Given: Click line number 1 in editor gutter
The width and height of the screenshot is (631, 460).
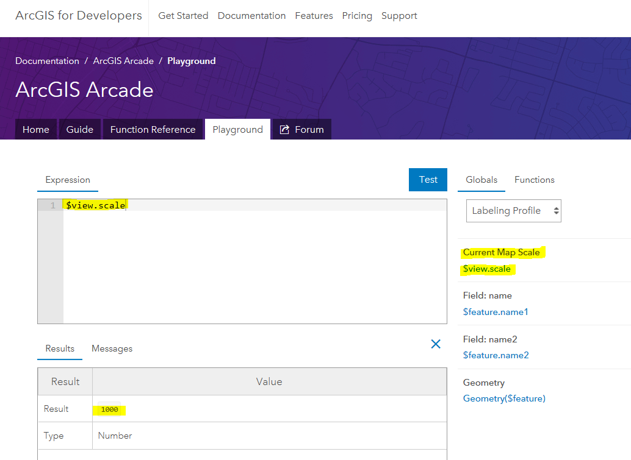Looking at the screenshot, I should coord(52,205).
